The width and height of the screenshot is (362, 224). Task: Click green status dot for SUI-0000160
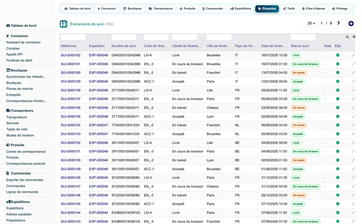pyautogui.click(x=338, y=73)
